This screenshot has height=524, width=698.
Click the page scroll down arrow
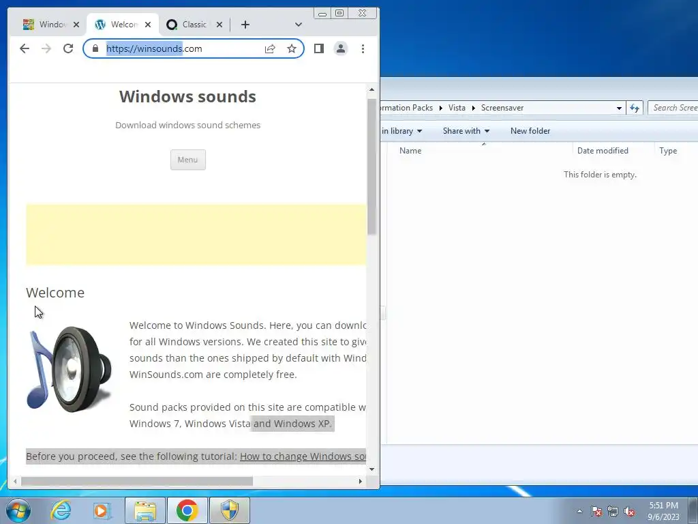point(371,469)
